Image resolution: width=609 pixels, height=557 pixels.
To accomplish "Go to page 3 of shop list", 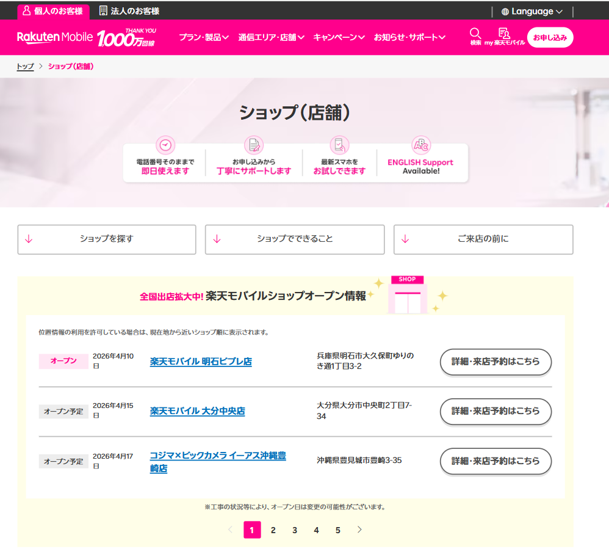I will [x=295, y=530].
